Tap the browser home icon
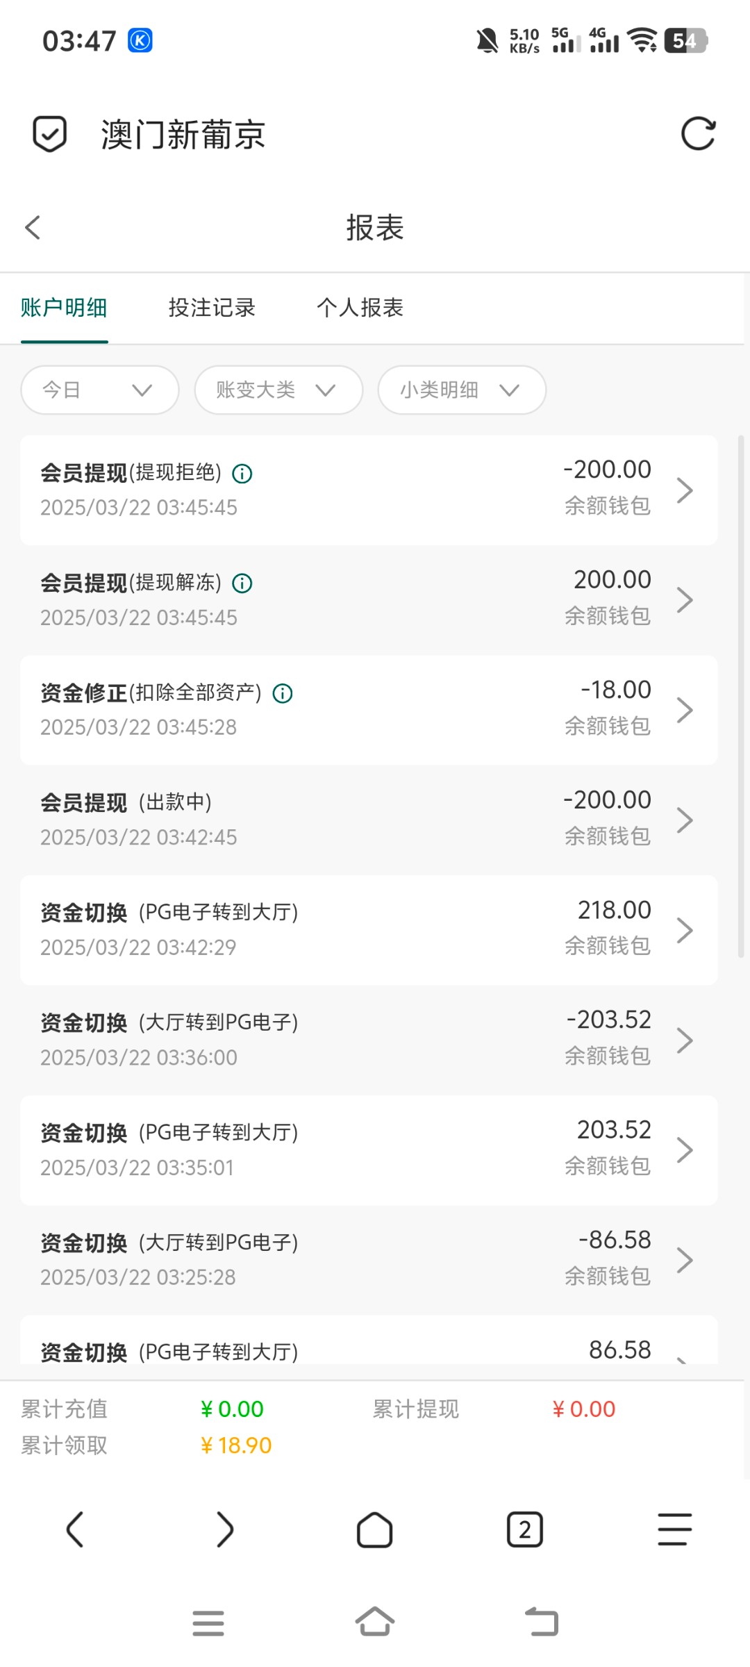 (374, 1529)
